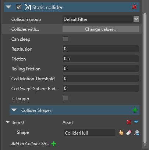
Task: Disable the Static collider checkbox
Action: (x=19, y=7)
